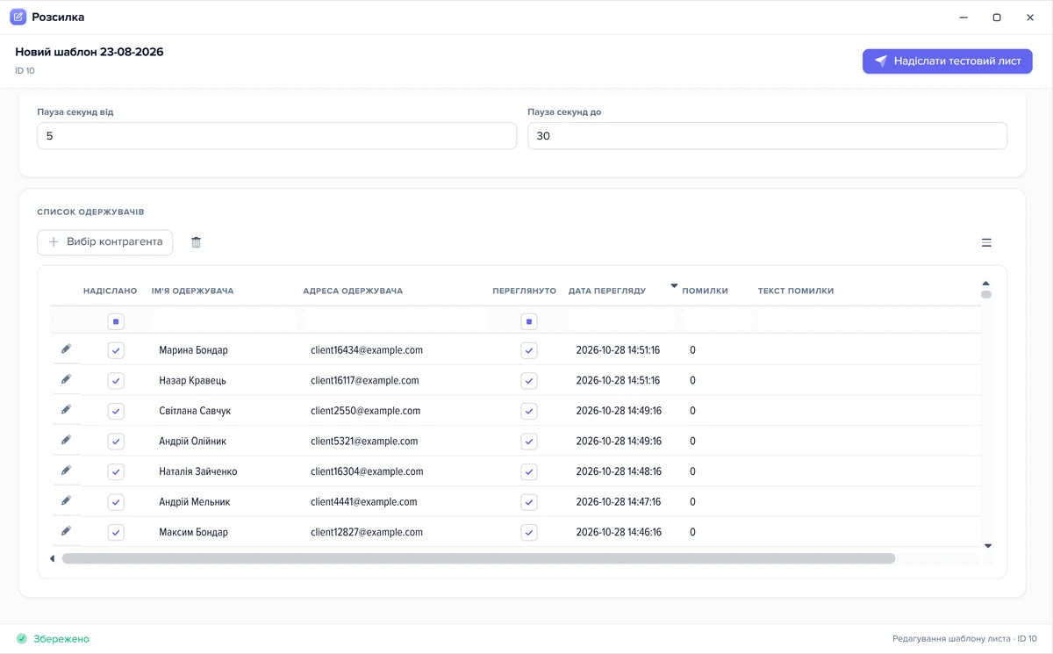Click the Помилки column header
The width and height of the screenshot is (1053, 654).
706,291
